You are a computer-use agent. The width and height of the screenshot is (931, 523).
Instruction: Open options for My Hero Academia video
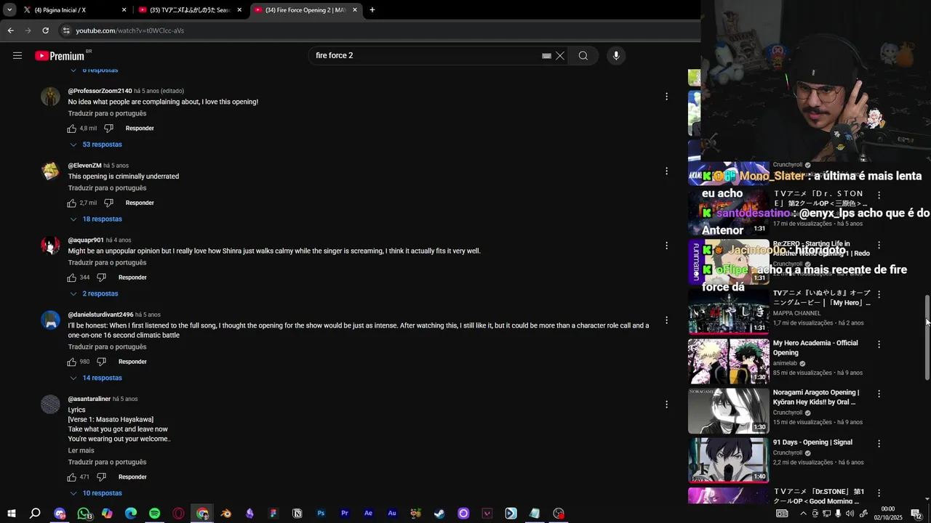point(879,344)
